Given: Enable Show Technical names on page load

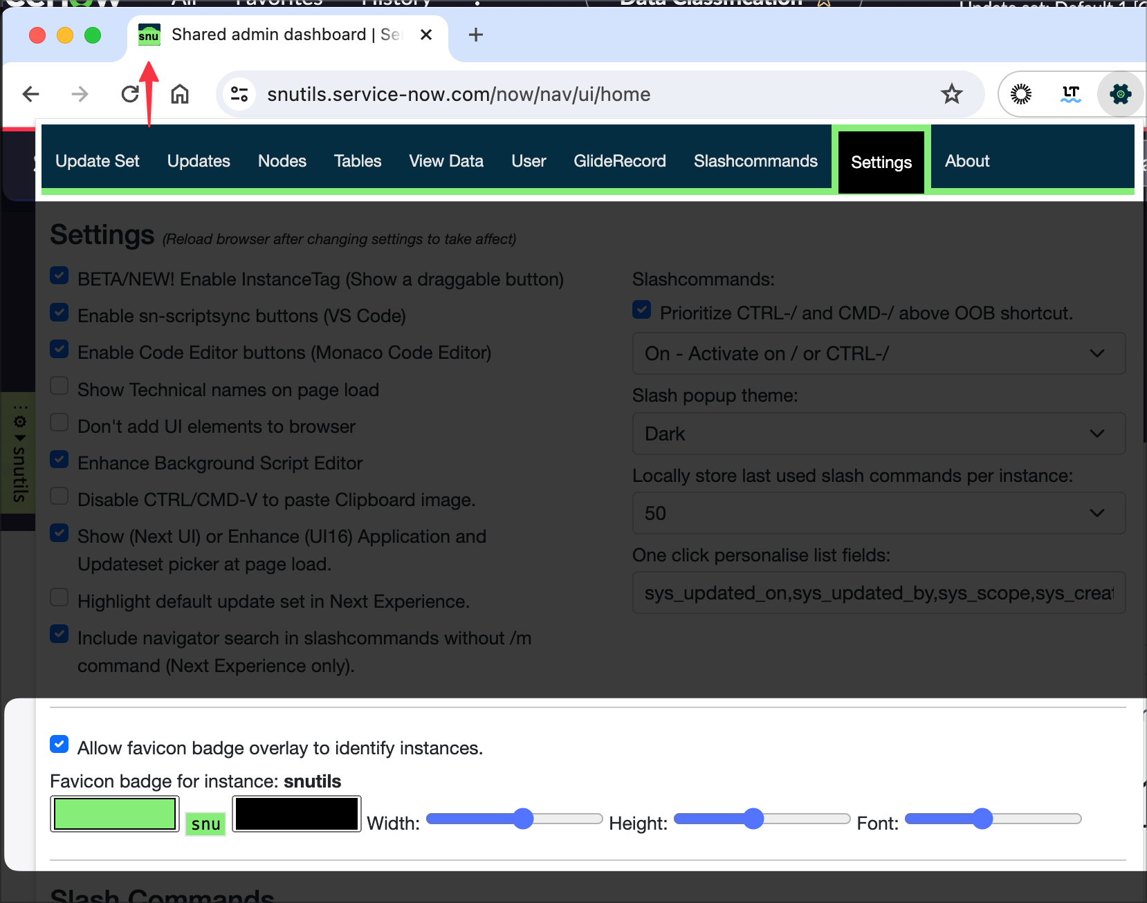Looking at the screenshot, I should click(59, 386).
